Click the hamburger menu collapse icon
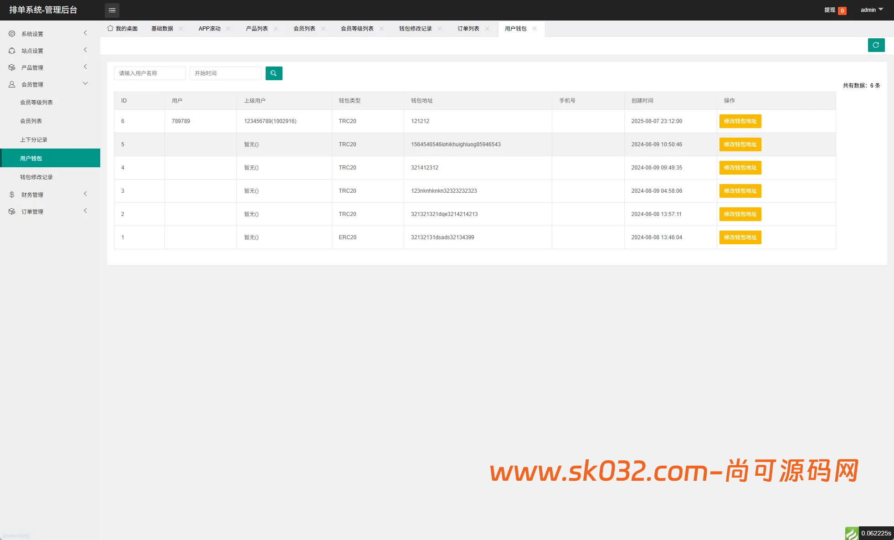Viewport: 894px width, 540px height. [112, 10]
